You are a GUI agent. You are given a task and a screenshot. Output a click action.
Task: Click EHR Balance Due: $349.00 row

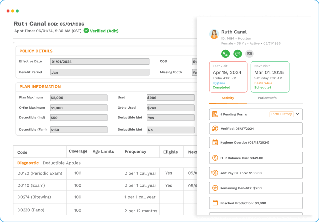coord(256,158)
